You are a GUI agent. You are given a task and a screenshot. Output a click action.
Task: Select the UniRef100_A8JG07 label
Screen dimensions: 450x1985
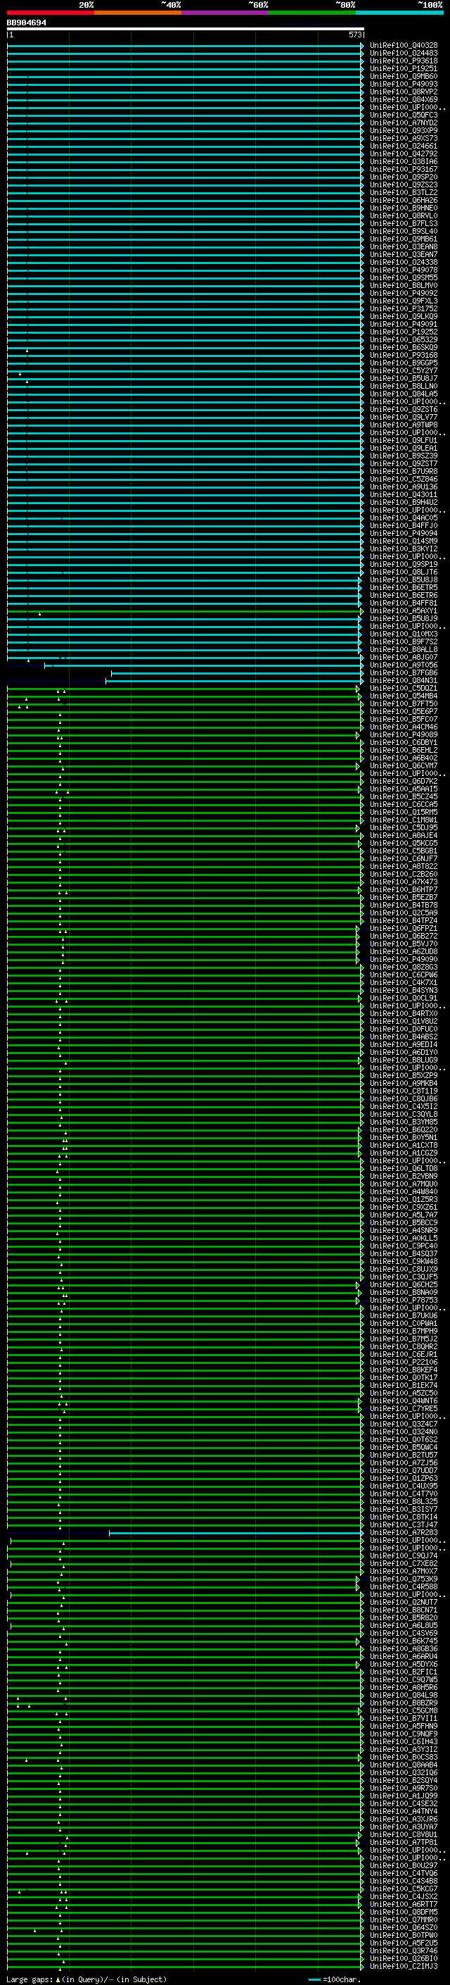tap(403, 657)
